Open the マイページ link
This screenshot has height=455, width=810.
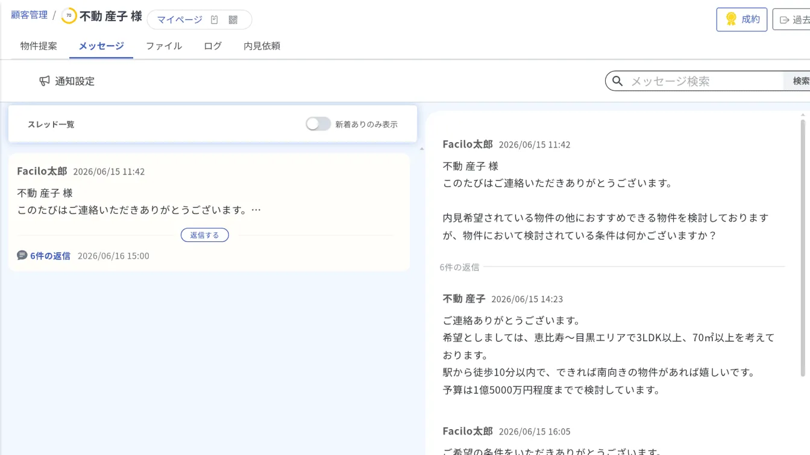point(180,20)
